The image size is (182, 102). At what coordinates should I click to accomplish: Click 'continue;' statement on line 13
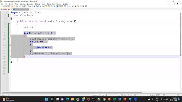(44, 48)
